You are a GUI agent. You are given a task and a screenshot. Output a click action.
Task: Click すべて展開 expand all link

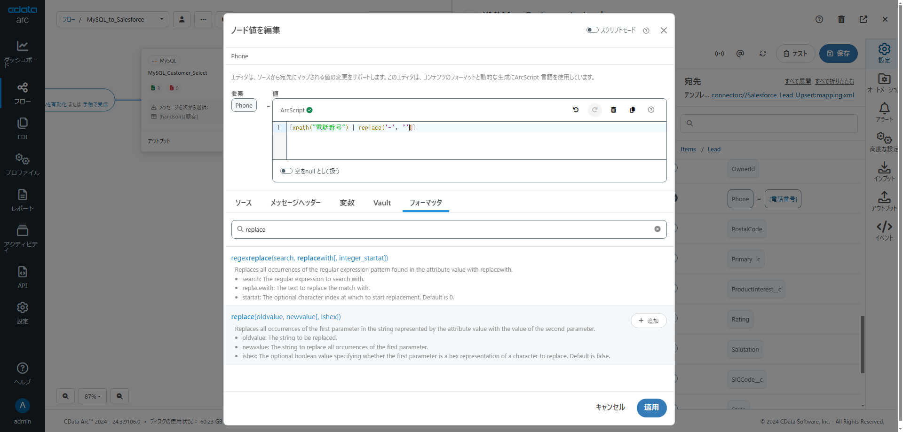(x=798, y=81)
